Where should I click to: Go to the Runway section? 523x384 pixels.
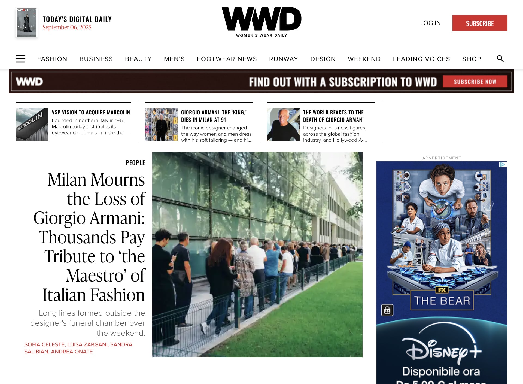pyautogui.click(x=284, y=59)
